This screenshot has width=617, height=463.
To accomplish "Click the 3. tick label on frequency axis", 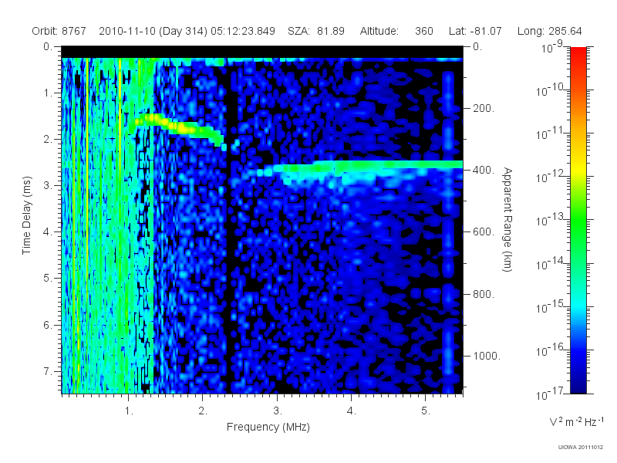I will [x=278, y=411].
